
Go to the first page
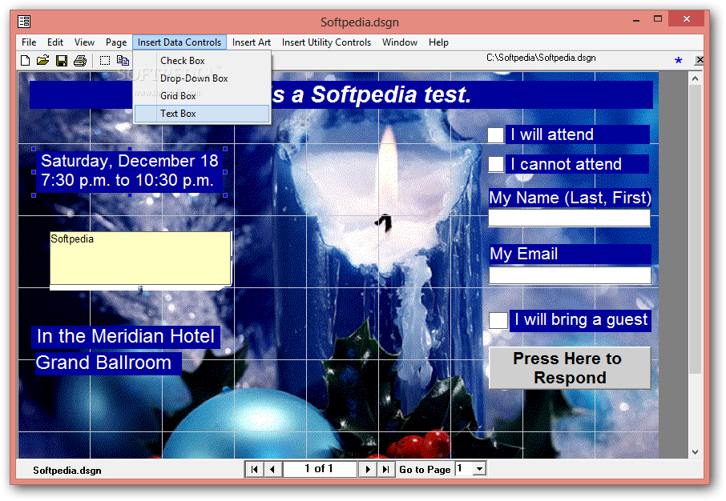click(x=254, y=469)
